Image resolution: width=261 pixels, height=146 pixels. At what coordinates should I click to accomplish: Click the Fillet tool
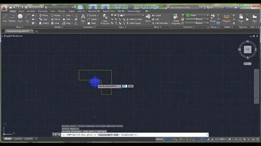tap(66, 19)
